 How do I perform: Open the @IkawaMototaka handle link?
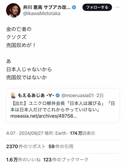coord(42,14)
